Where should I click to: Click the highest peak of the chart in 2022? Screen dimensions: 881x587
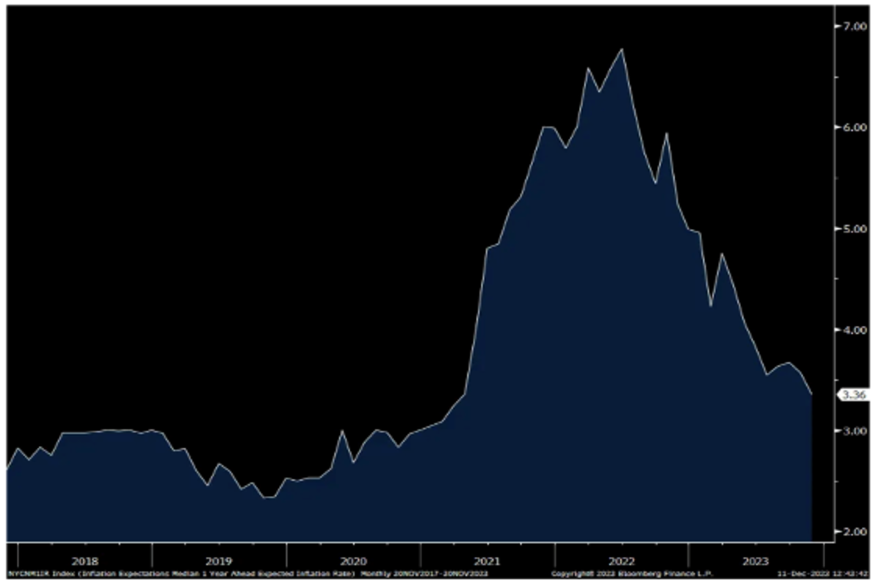[x=623, y=49]
